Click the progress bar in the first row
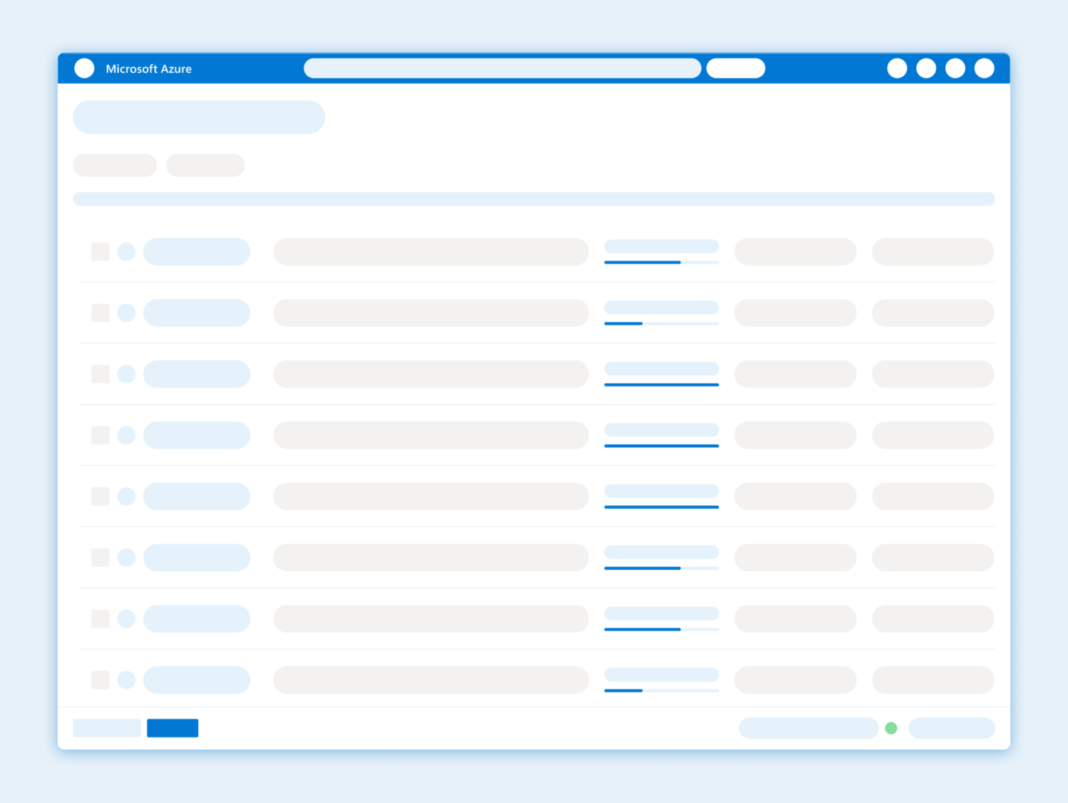This screenshot has height=803, width=1068. pos(661,262)
